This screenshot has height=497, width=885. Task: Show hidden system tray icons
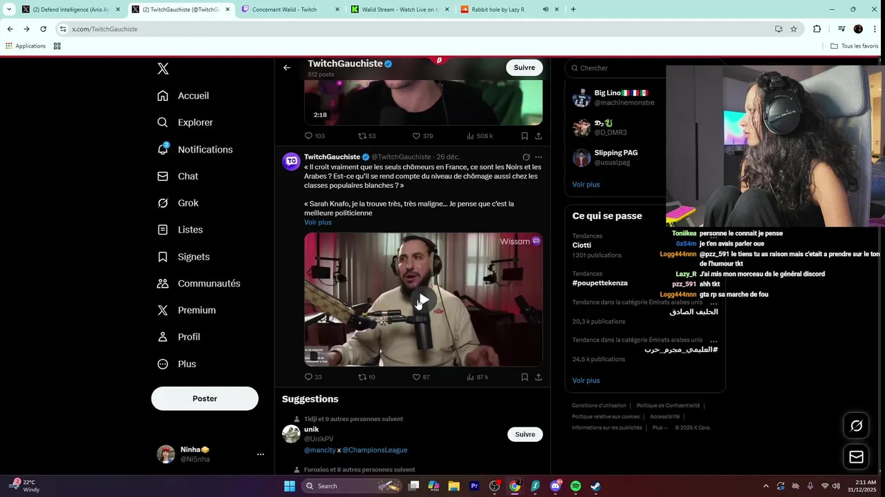pyautogui.click(x=765, y=486)
